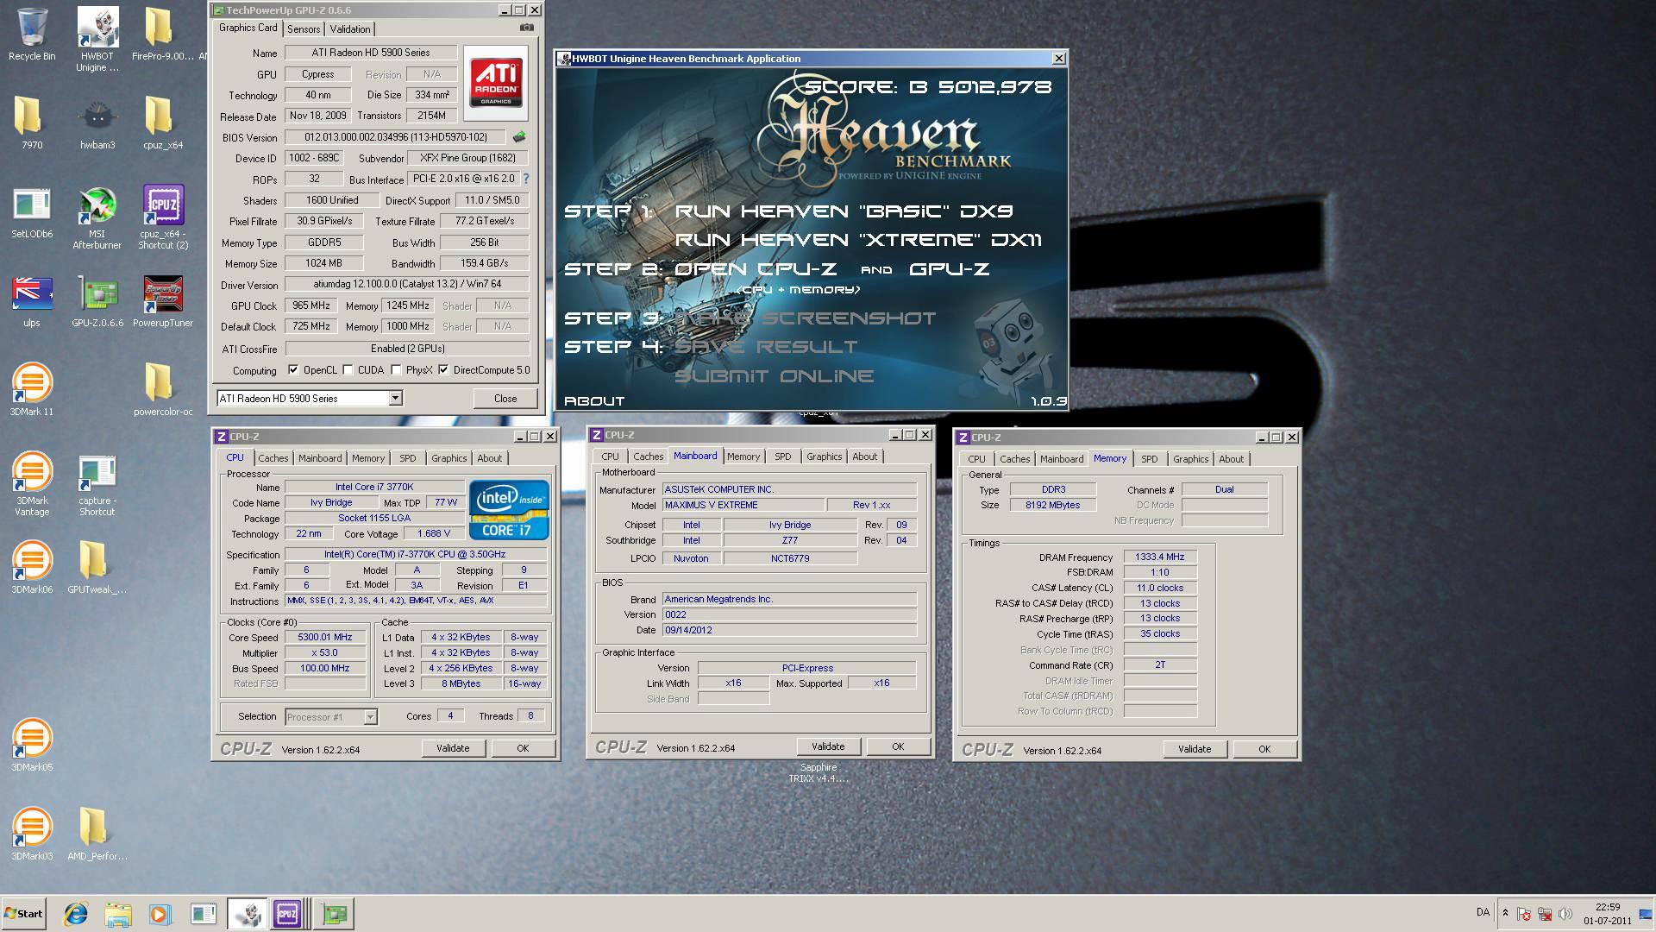Click the BIOS Version field in GPU-Z
The width and height of the screenshot is (1656, 932).
[x=397, y=137]
